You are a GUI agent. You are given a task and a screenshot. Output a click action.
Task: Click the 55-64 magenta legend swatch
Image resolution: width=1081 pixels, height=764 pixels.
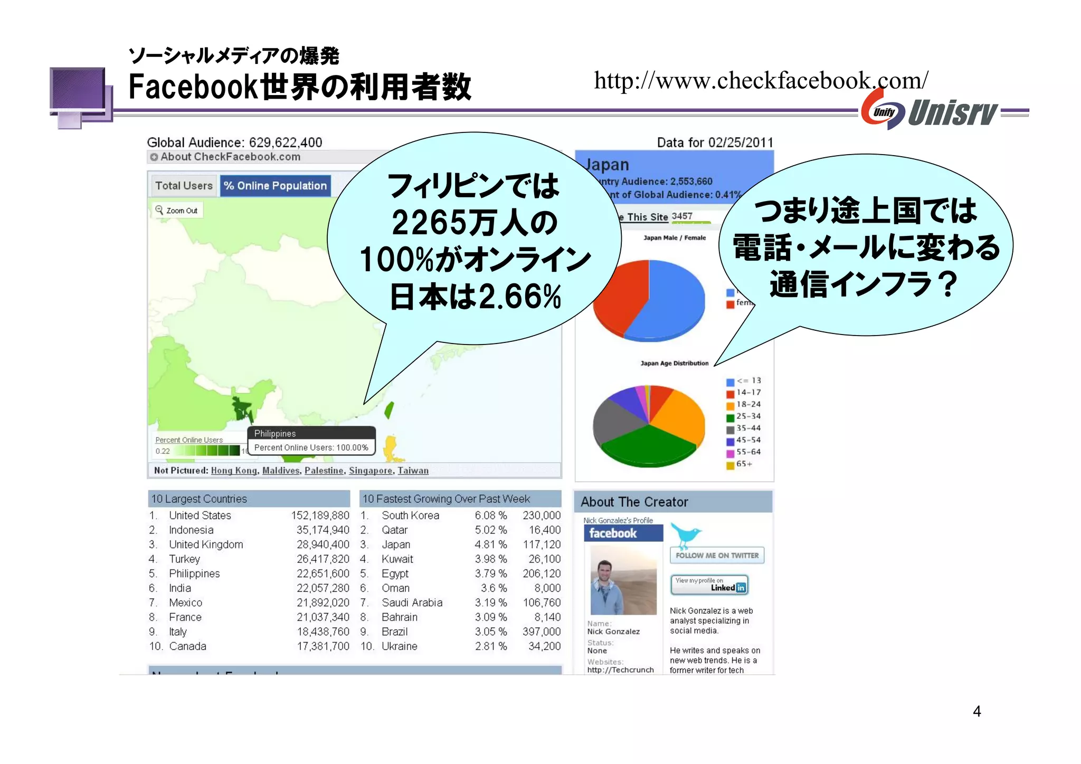click(730, 453)
